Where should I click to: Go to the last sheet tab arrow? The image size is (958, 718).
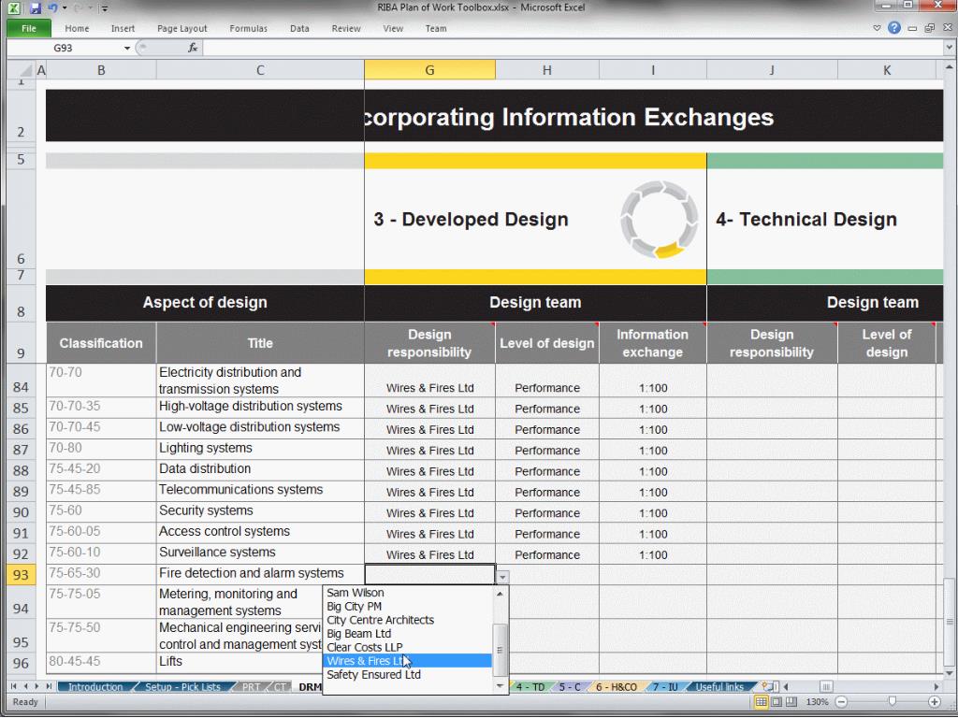pyautogui.click(x=49, y=687)
